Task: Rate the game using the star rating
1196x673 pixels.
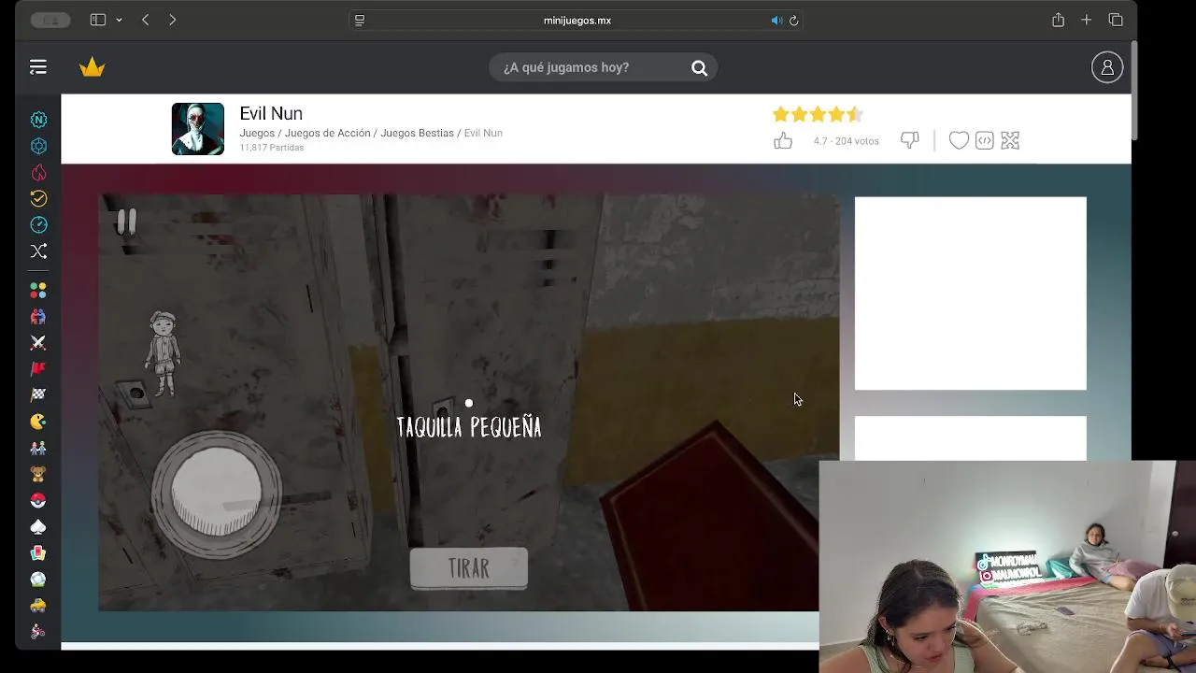Action: coord(818,114)
